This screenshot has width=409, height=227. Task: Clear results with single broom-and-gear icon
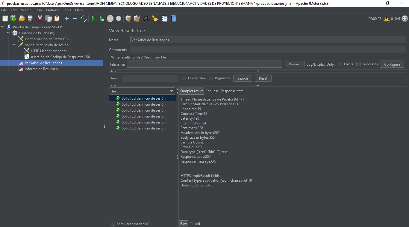tap(128, 18)
